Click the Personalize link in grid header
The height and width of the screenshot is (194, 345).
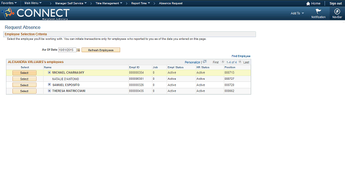[x=192, y=63]
